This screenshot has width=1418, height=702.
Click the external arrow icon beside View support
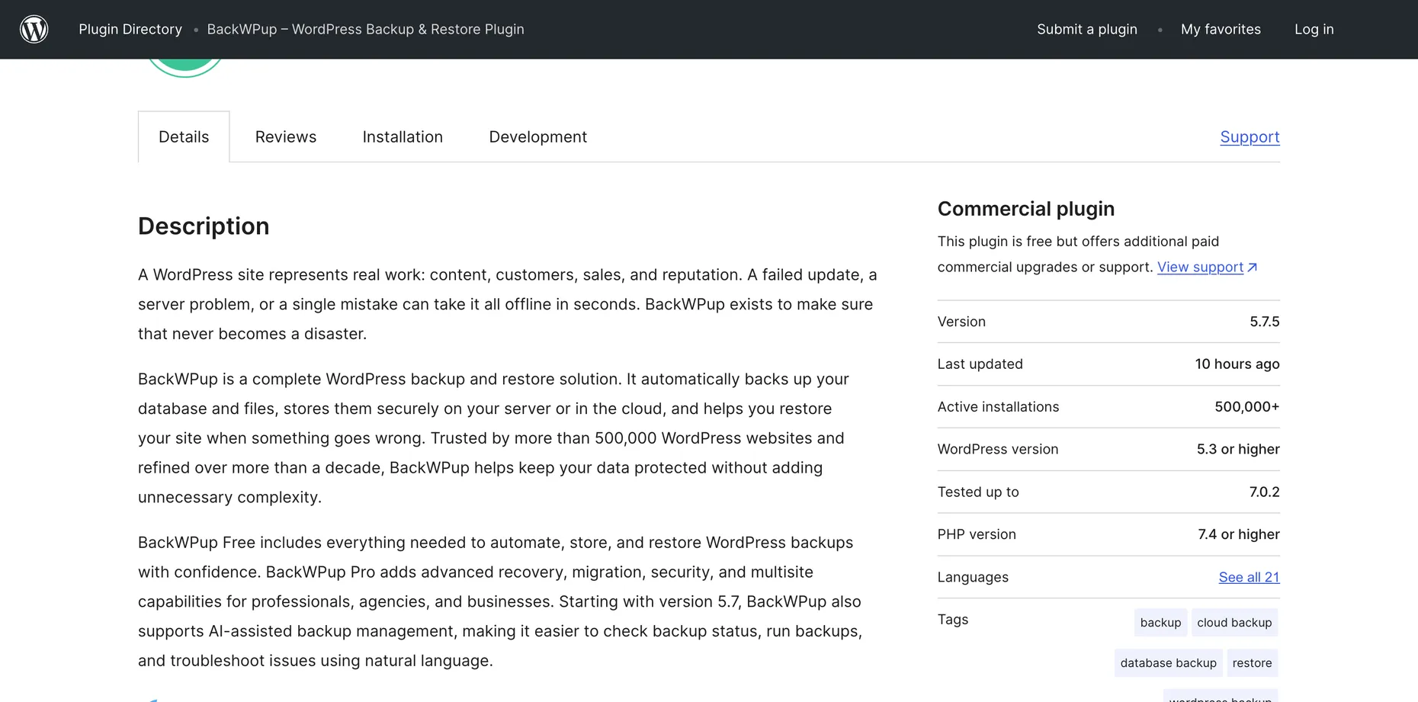pyautogui.click(x=1252, y=267)
